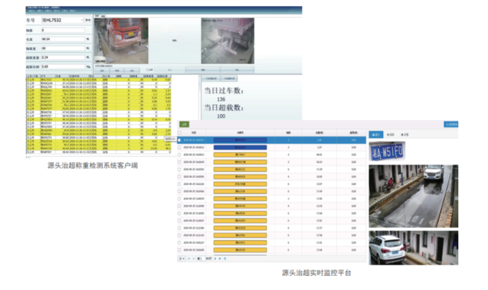Tick the checkbox below the camera feeds
This screenshot has width=488, height=290.
point(148,70)
